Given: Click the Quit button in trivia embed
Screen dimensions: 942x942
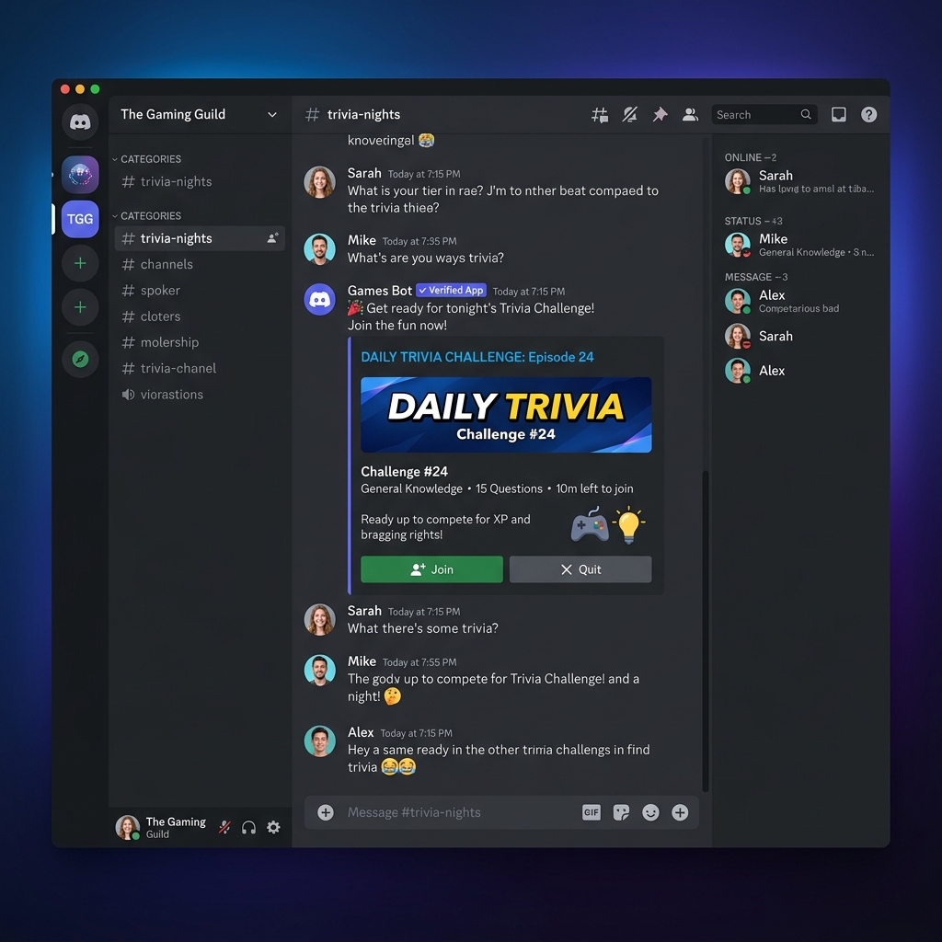Looking at the screenshot, I should tap(580, 569).
